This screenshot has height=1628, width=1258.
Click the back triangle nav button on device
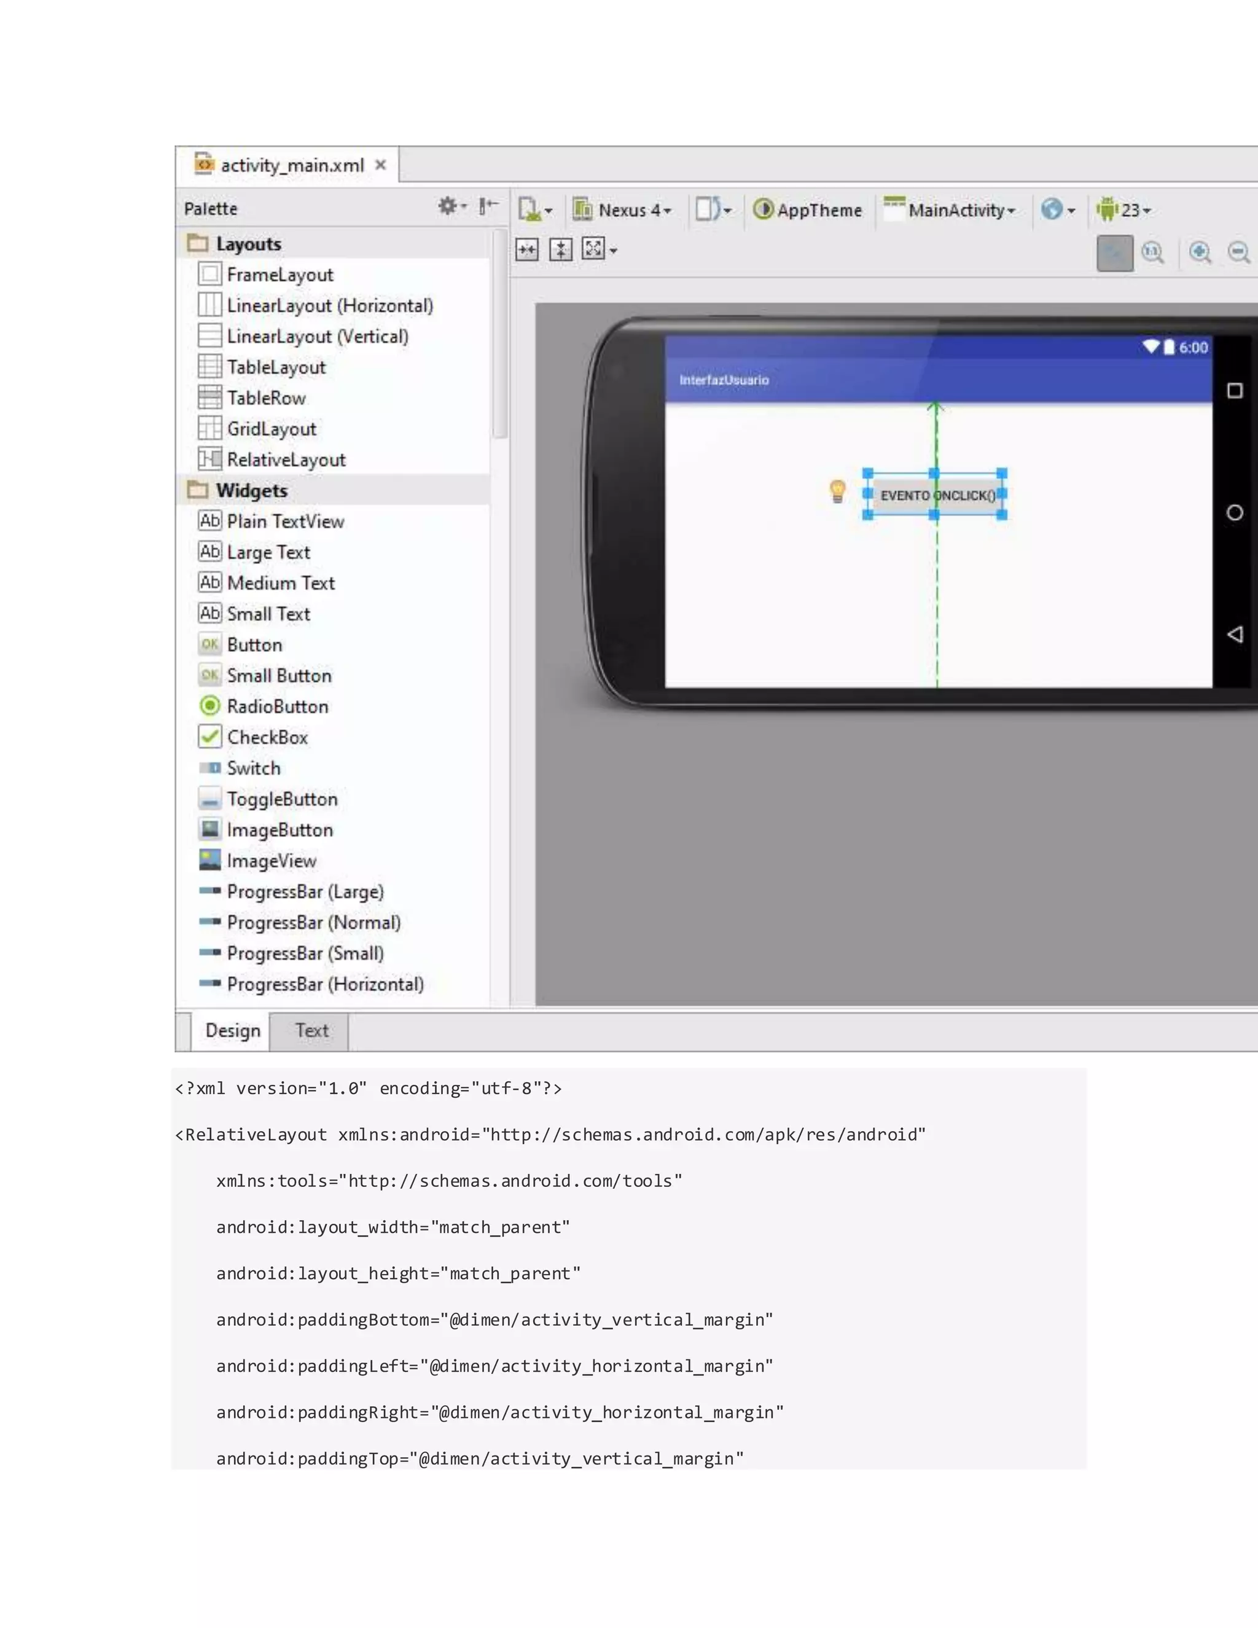click(1235, 635)
